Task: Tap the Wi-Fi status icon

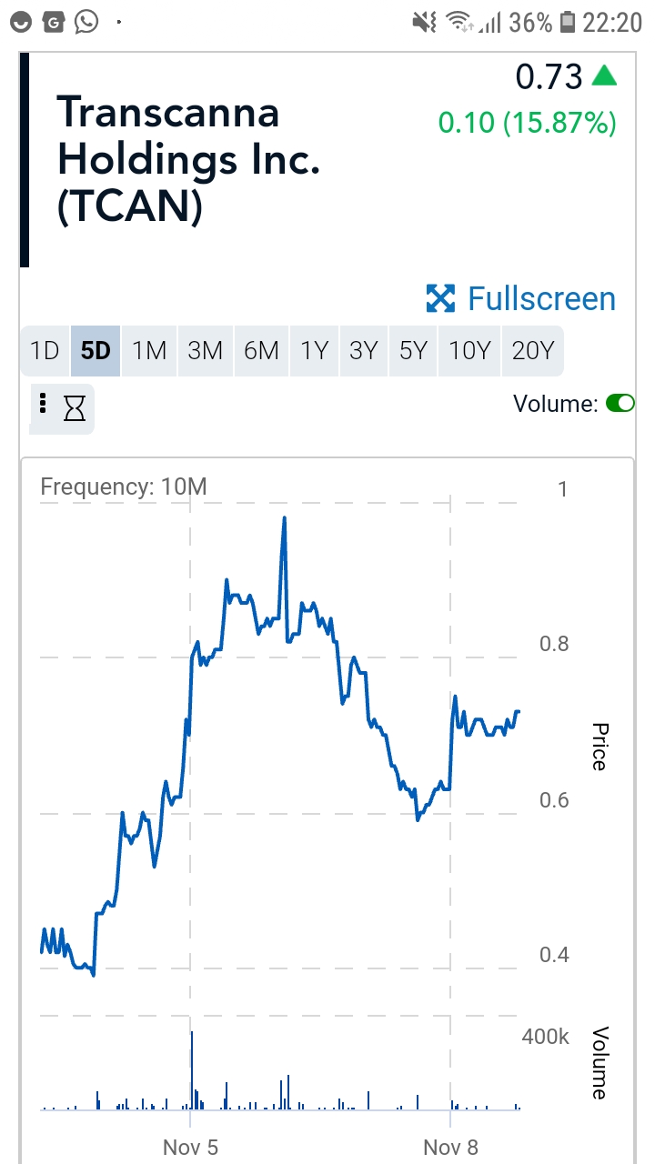Action: 461,22
